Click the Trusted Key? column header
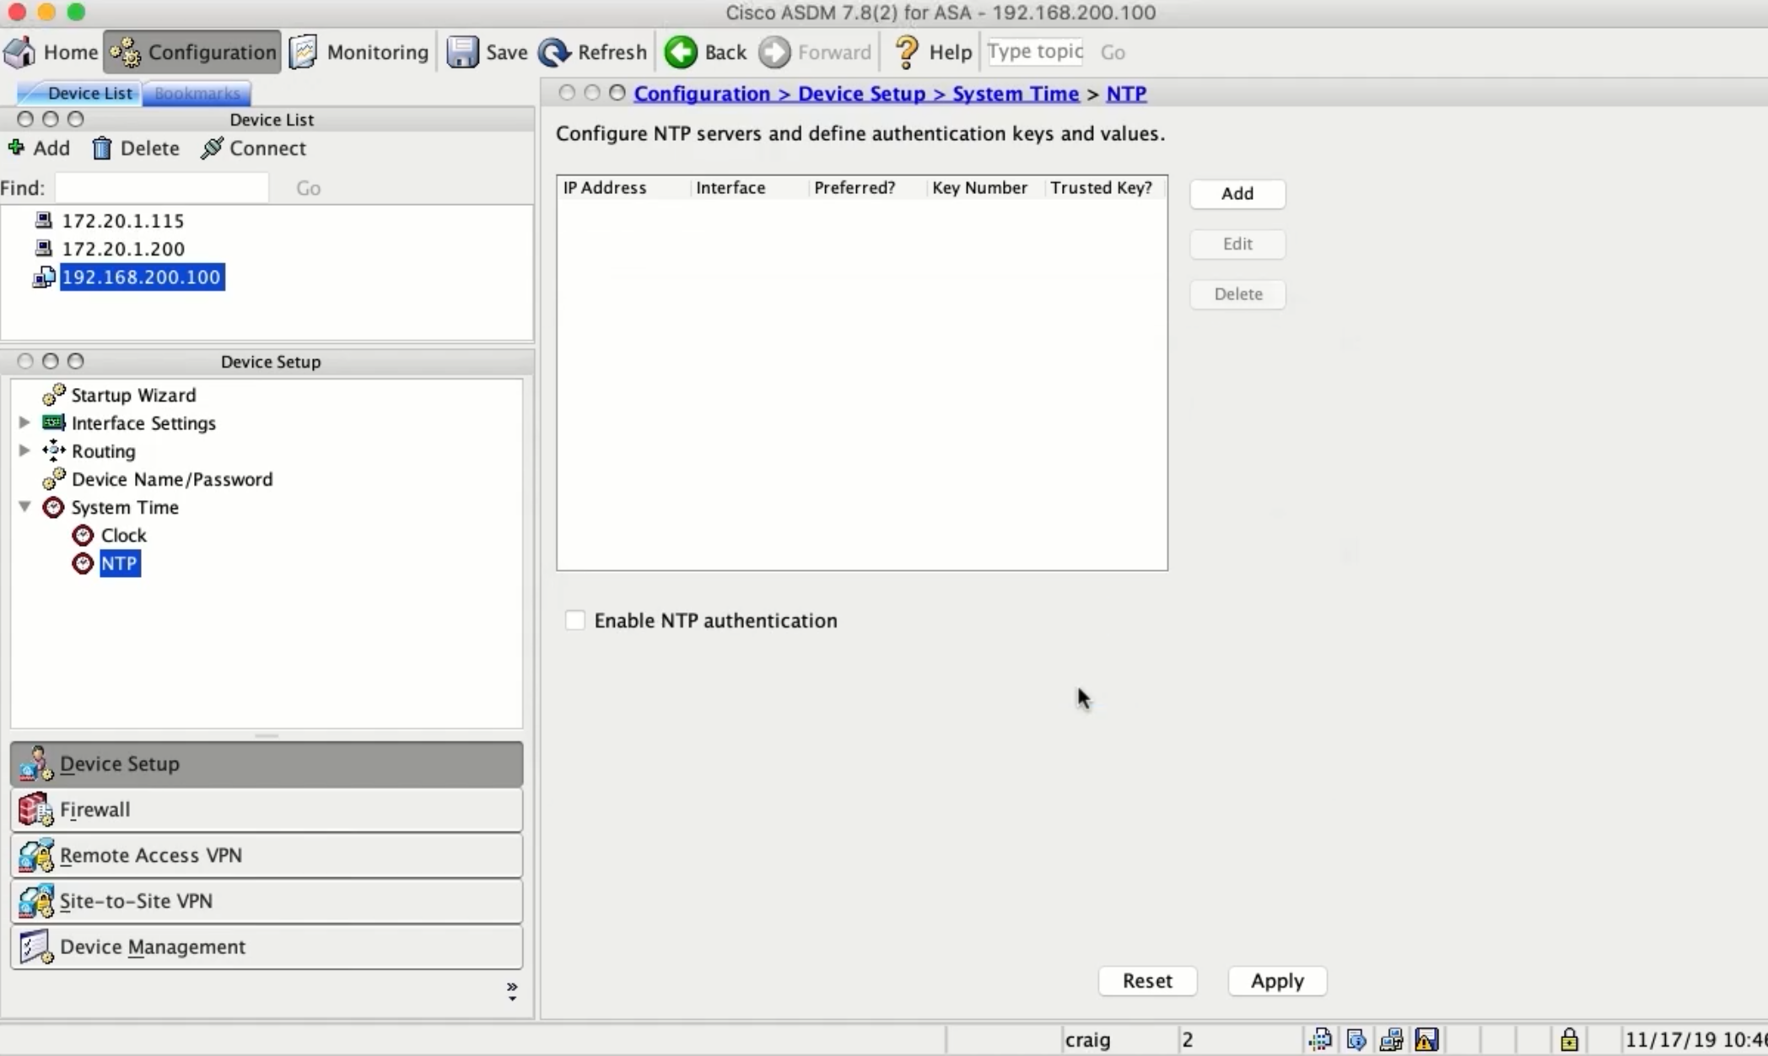1768x1056 pixels. [x=1105, y=187]
